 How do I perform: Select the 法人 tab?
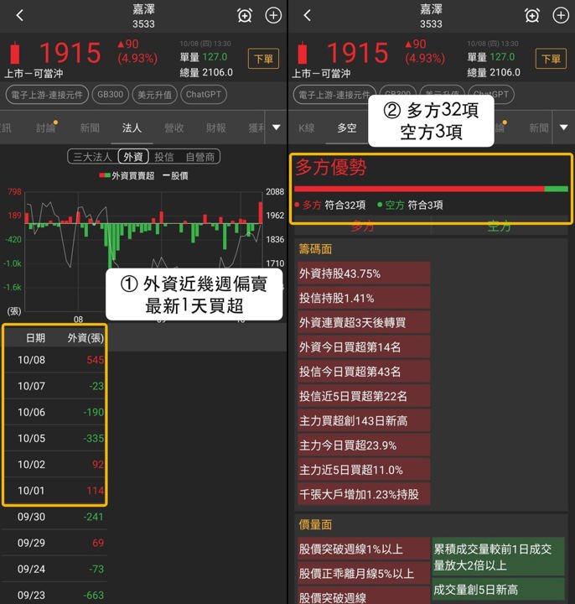coord(132,128)
